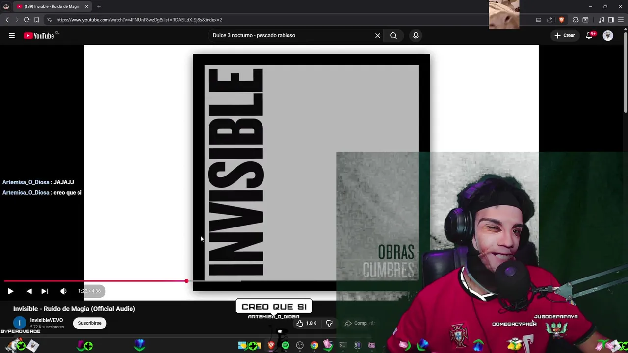
Task: Open the account avatar menu
Action: pos(608,35)
